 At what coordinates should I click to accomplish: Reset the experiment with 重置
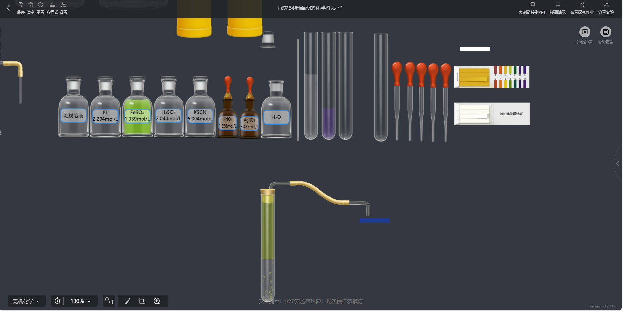point(40,8)
